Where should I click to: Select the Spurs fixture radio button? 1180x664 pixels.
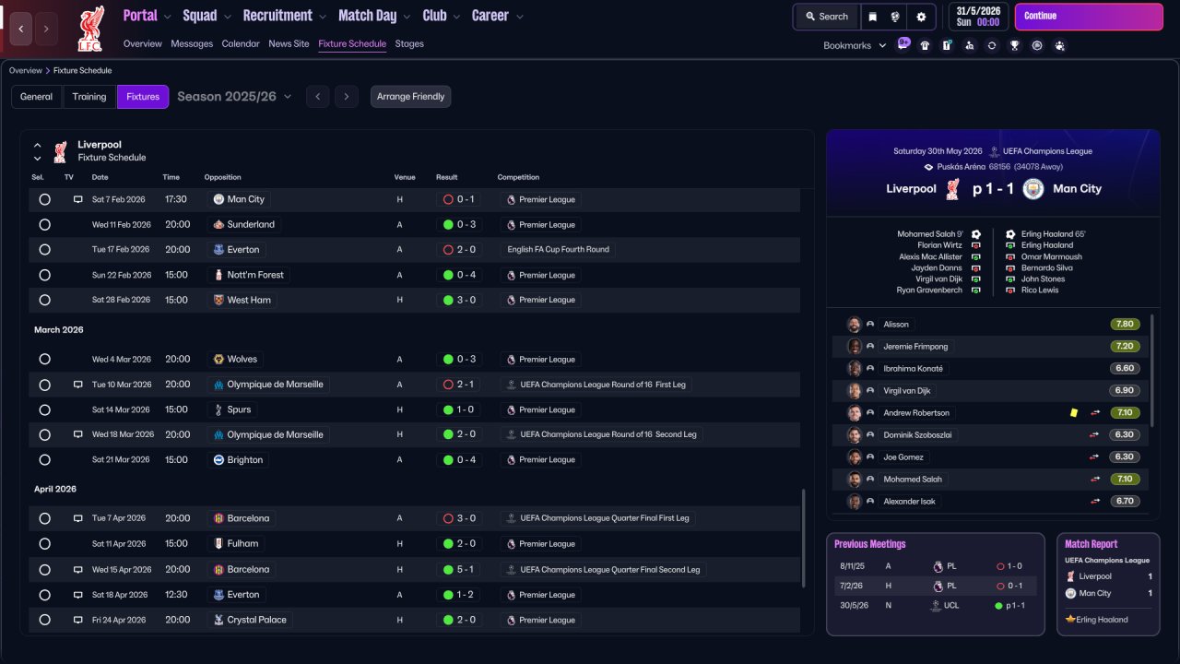(x=44, y=409)
